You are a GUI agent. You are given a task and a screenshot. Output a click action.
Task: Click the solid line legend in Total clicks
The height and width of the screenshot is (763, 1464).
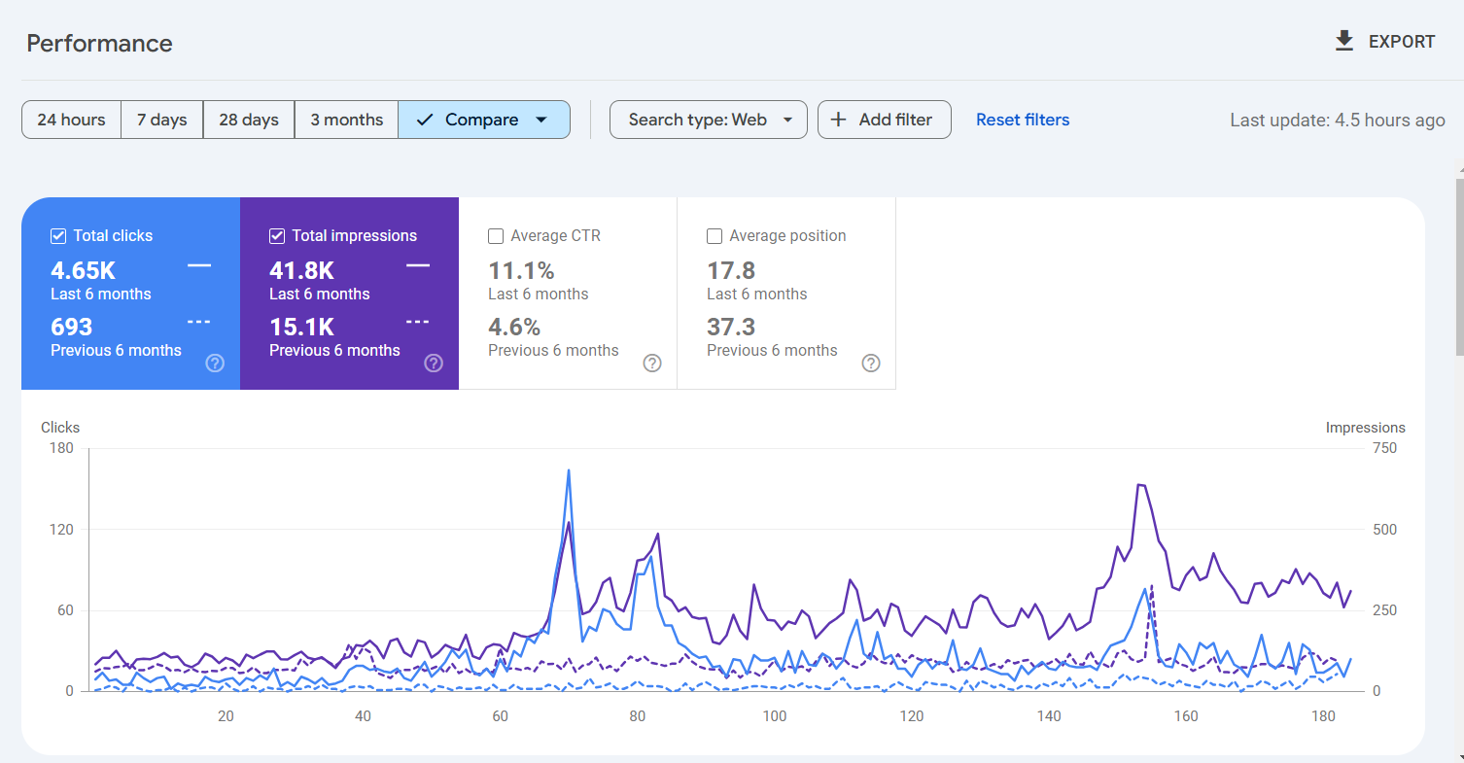tap(198, 265)
